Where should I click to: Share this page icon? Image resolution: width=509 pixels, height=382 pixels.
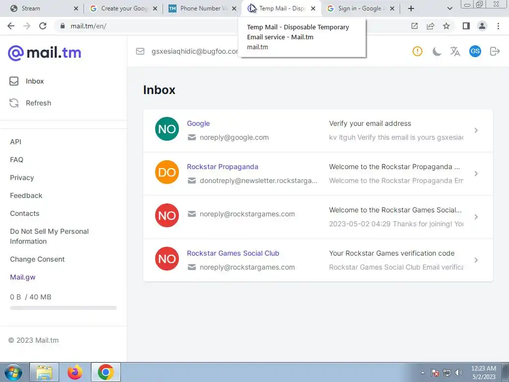point(430,26)
